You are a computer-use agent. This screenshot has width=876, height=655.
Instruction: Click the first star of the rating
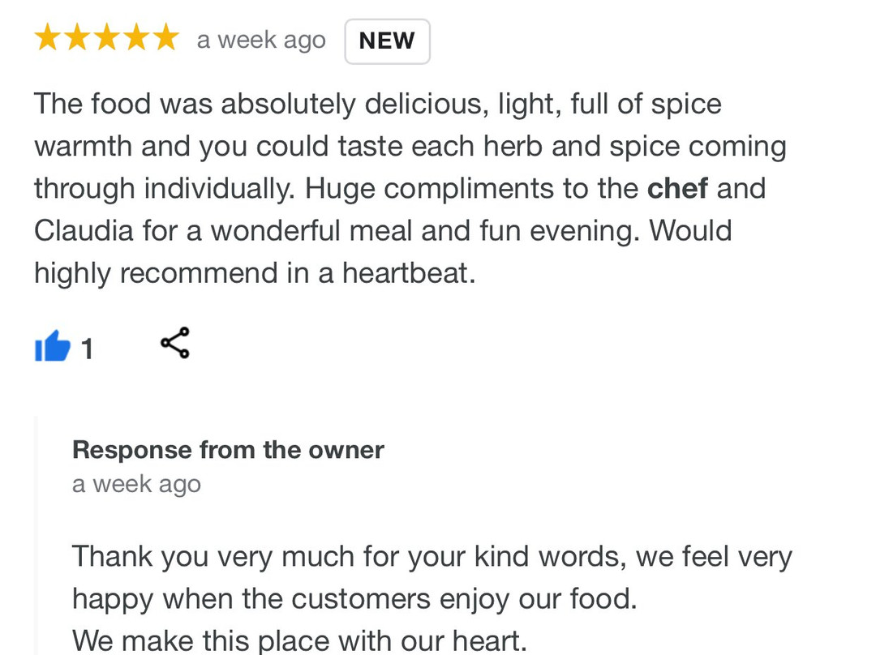(x=48, y=37)
